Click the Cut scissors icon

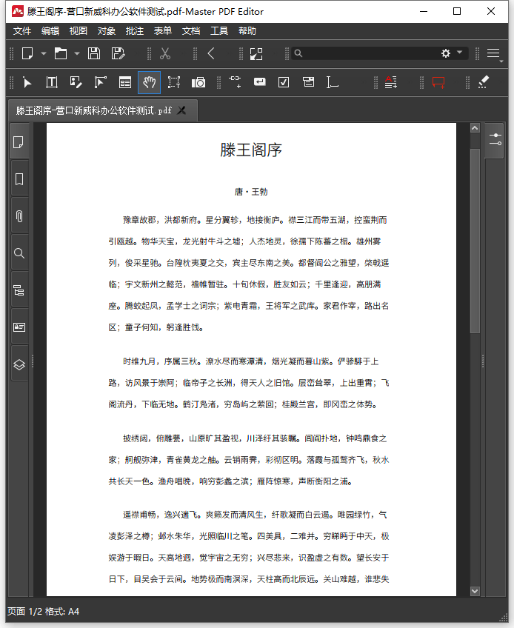coord(165,53)
